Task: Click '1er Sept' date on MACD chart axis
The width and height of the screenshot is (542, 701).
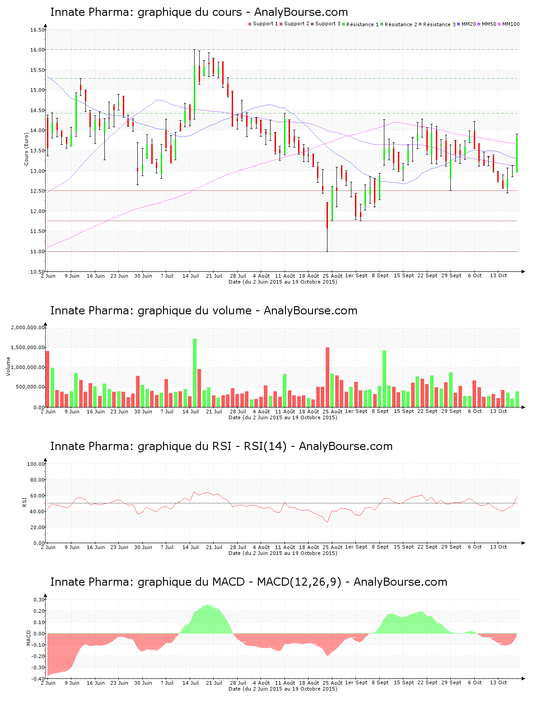Action: pyautogui.click(x=356, y=683)
